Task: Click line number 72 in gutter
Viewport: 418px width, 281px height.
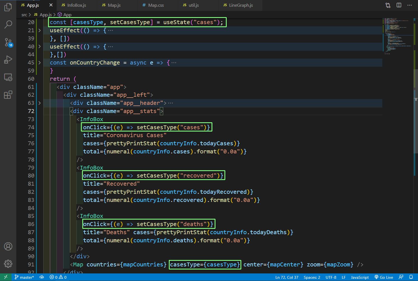Action: pos(31,111)
